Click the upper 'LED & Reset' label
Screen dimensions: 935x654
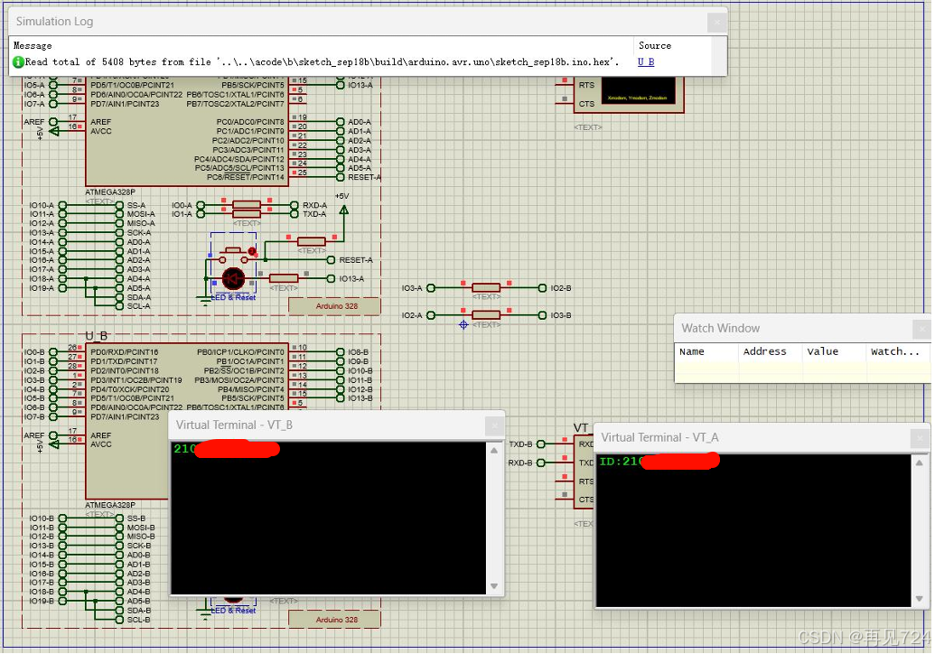click(x=233, y=297)
